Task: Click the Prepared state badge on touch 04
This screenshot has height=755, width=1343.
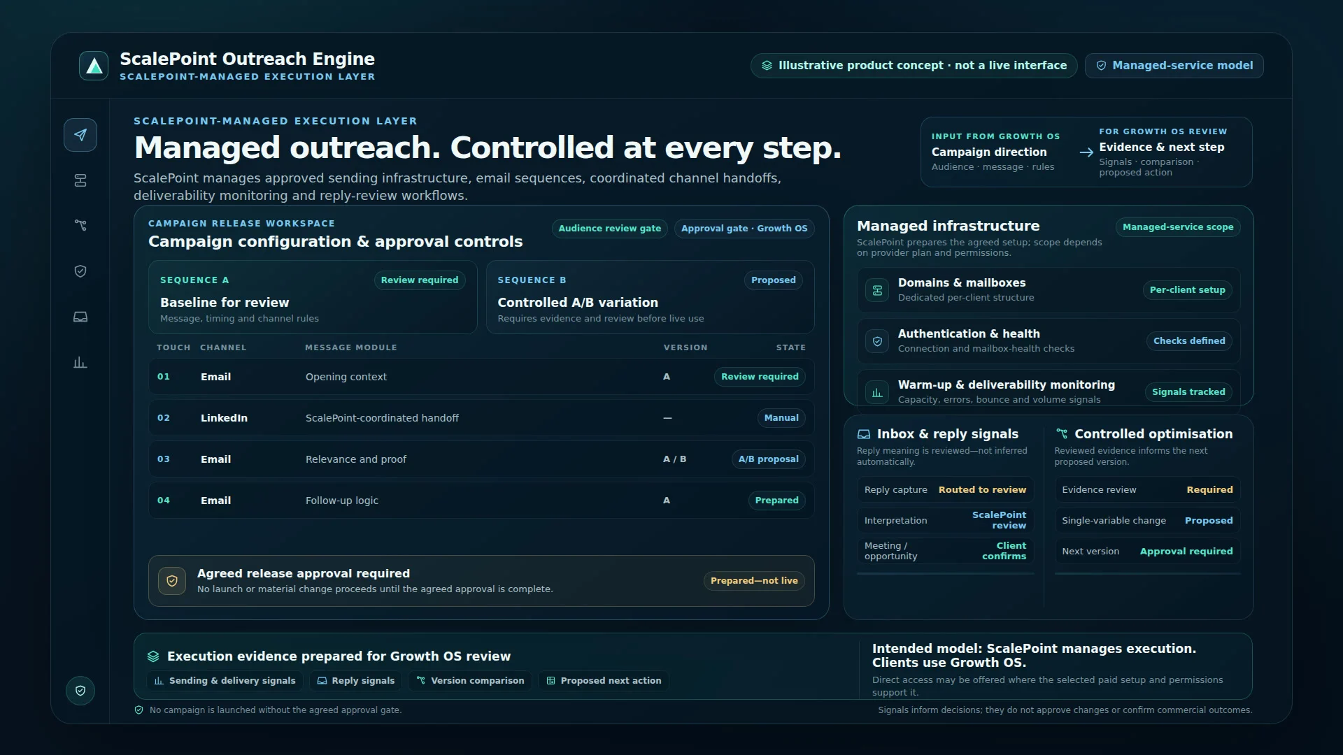Action: [776, 501]
